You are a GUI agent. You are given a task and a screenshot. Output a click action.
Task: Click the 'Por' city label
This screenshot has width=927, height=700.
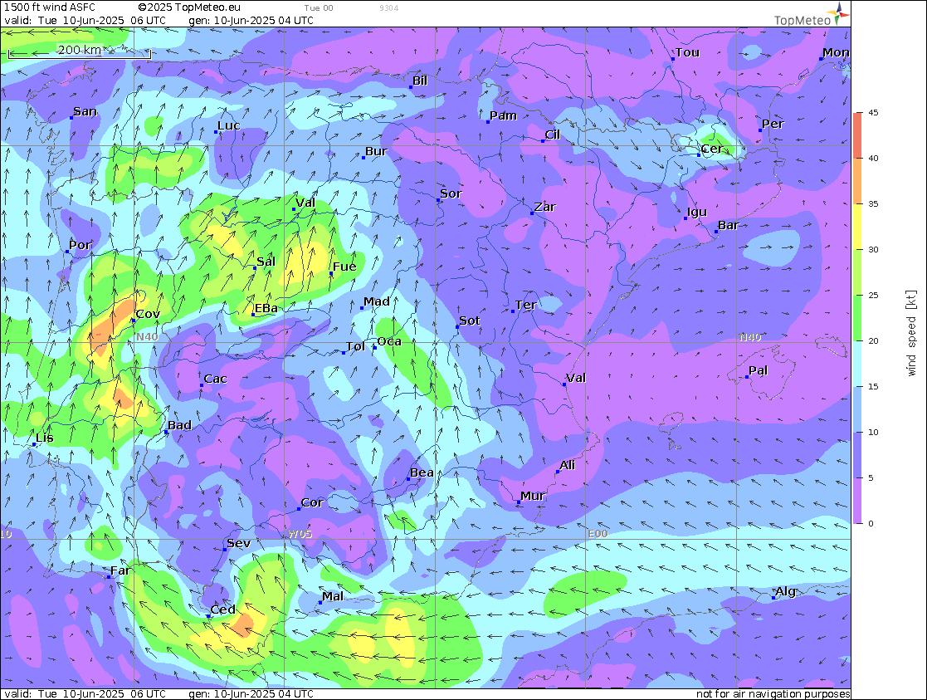pyautogui.click(x=81, y=245)
